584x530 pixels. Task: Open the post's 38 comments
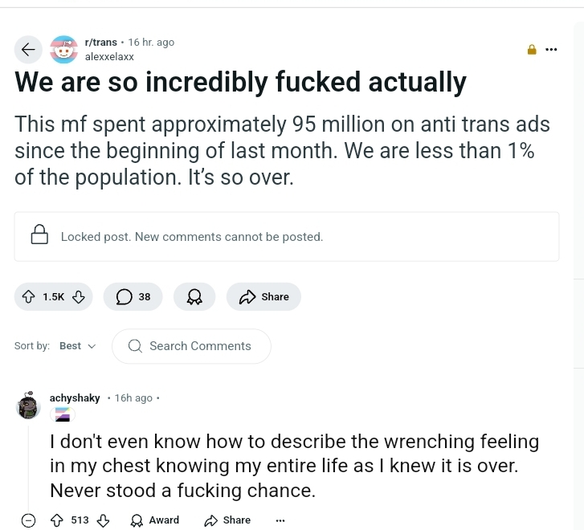[x=133, y=296]
